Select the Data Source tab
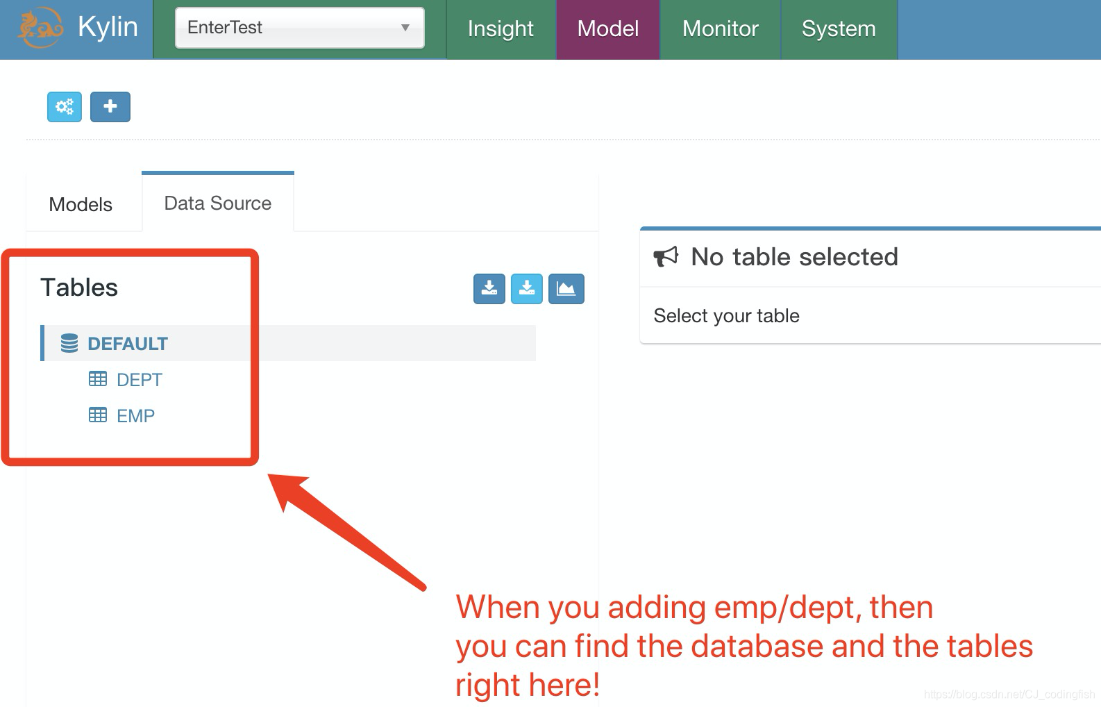The height and width of the screenshot is (707, 1101). (x=218, y=203)
